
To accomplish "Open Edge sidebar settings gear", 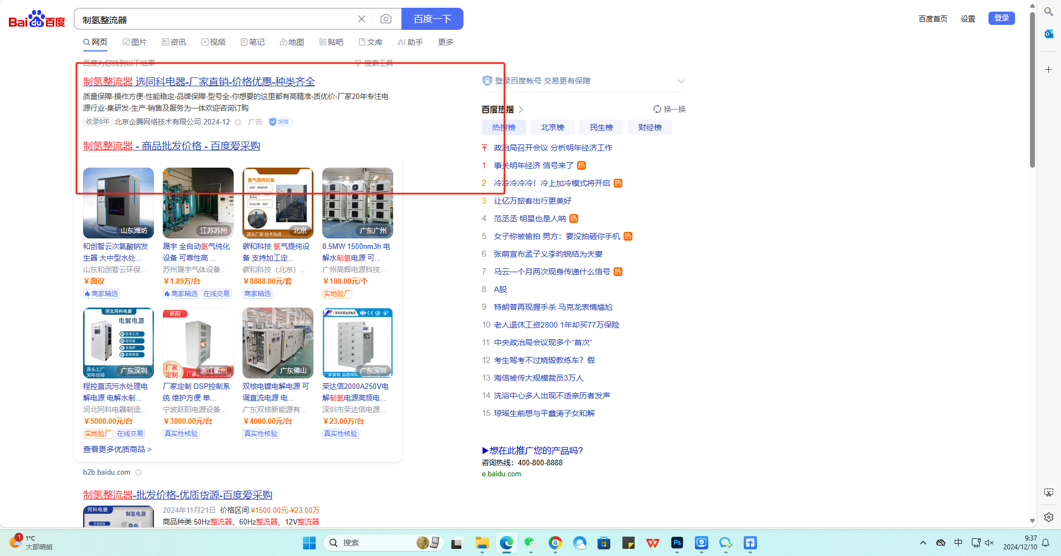I will pyautogui.click(x=1049, y=517).
